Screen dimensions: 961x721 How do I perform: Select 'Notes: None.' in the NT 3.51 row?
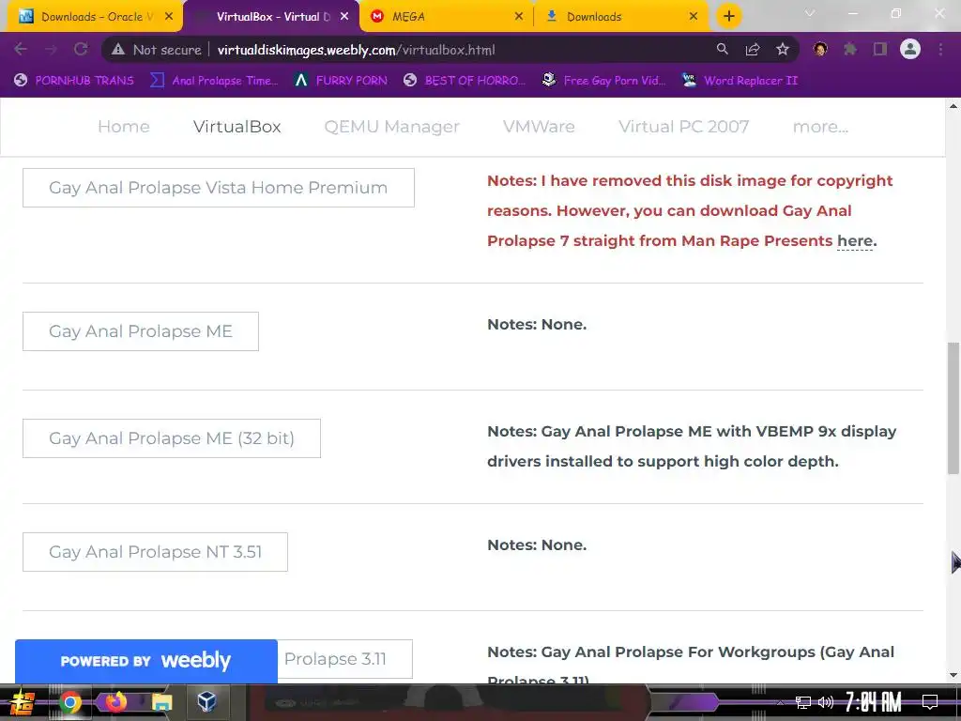(x=537, y=545)
